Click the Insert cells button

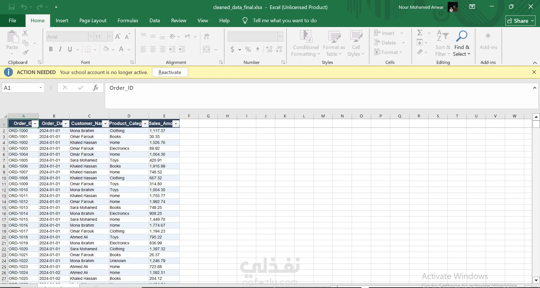coord(389,33)
